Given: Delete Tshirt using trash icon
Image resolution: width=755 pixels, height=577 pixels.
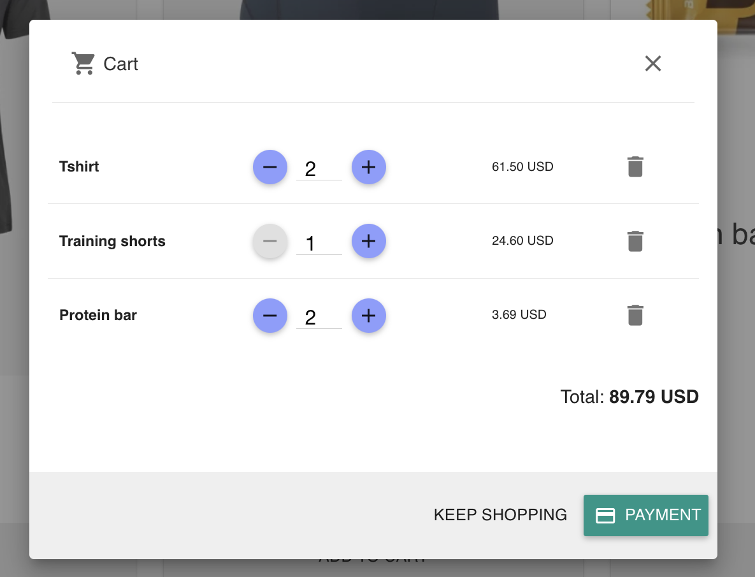Looking at the screenshot, I should tap(635, 167).
